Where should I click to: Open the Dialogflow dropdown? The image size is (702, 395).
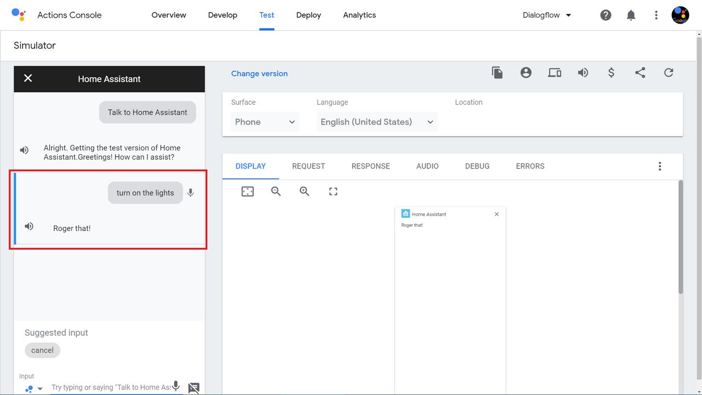coord(547,15)
